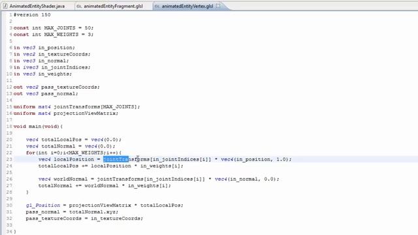Click 'pass_normal' on line 13
The width and height of the screenshot is (418, 235).
coord(58,93)
